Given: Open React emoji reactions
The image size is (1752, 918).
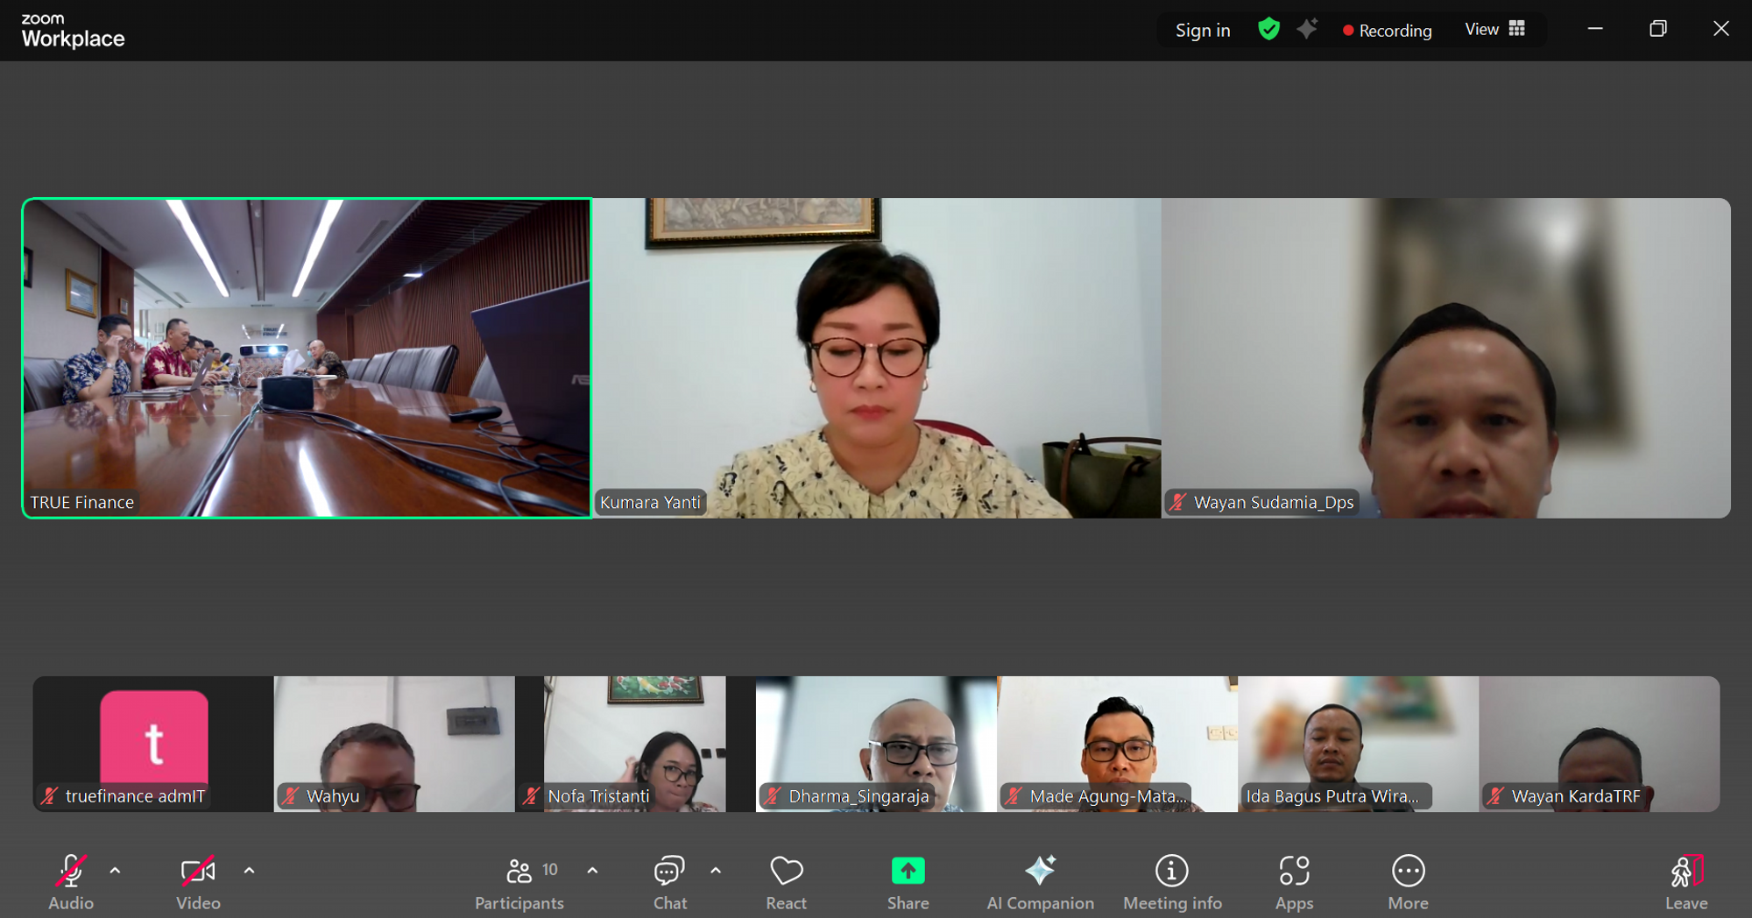Looking at the screenshot, I should [786, 882].
